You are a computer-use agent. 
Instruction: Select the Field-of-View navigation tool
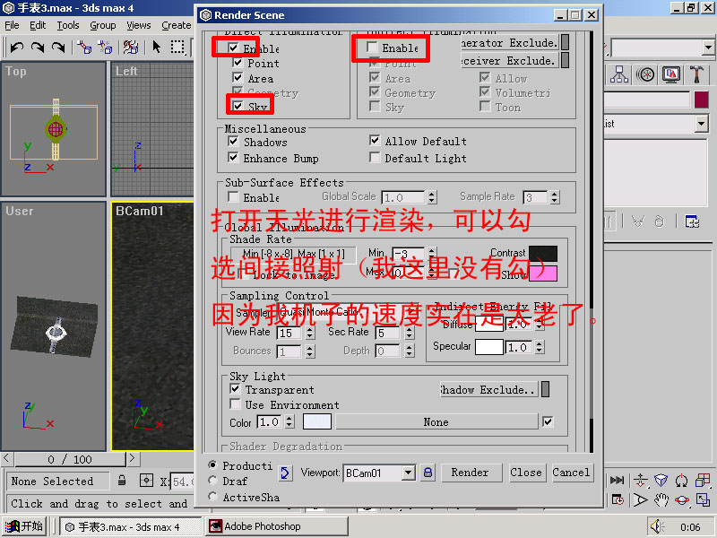pos(640,499)
